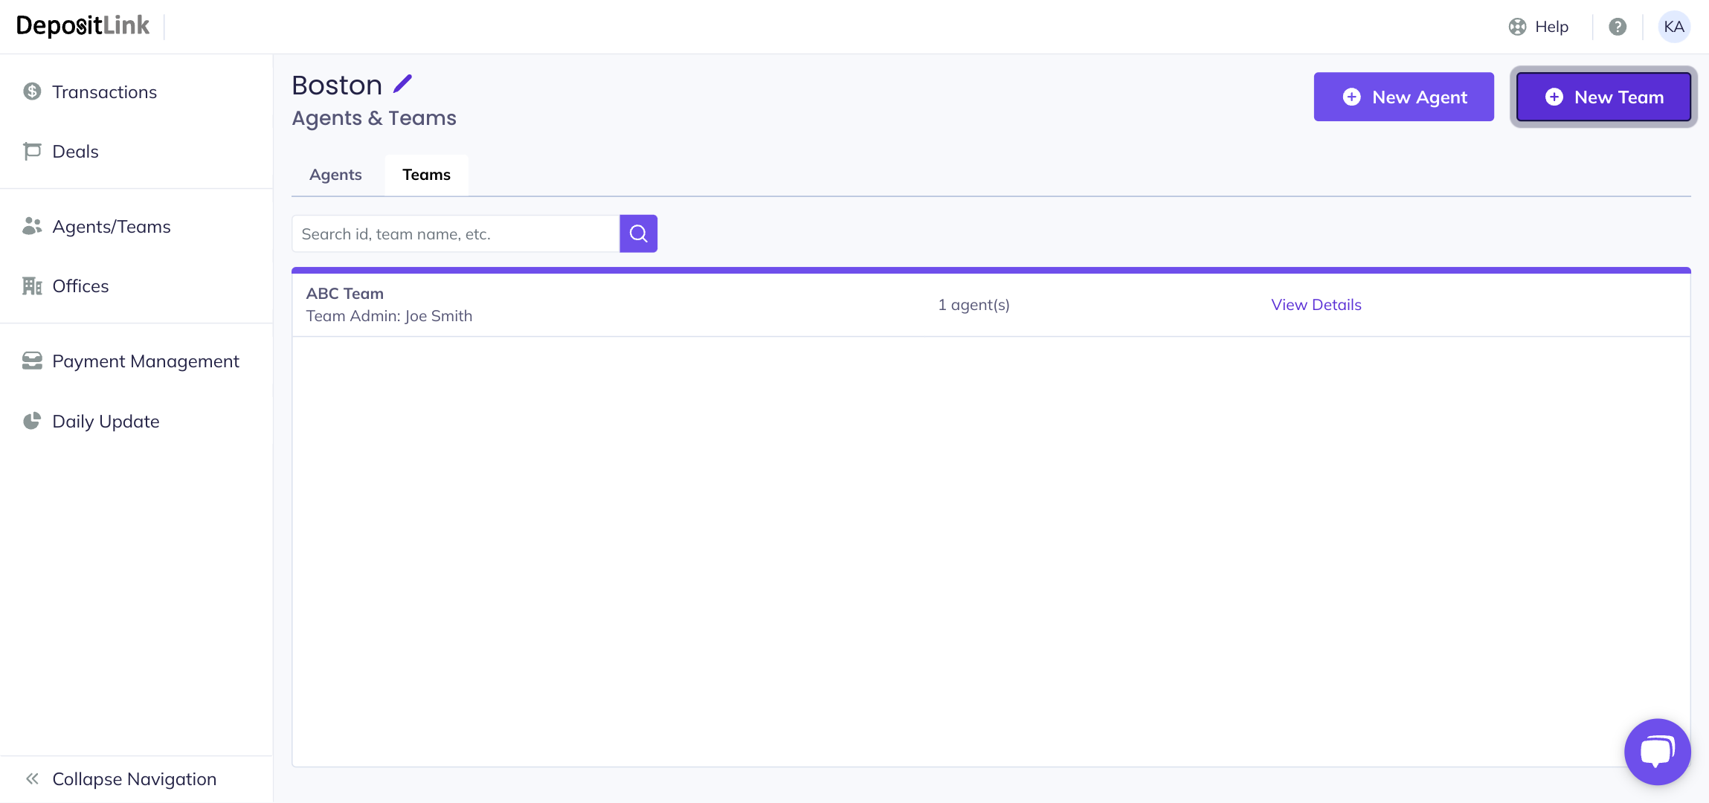Click the Transactions dollar icon
The width and height of the screenshot is (1709, 803).
coord(32,91)
